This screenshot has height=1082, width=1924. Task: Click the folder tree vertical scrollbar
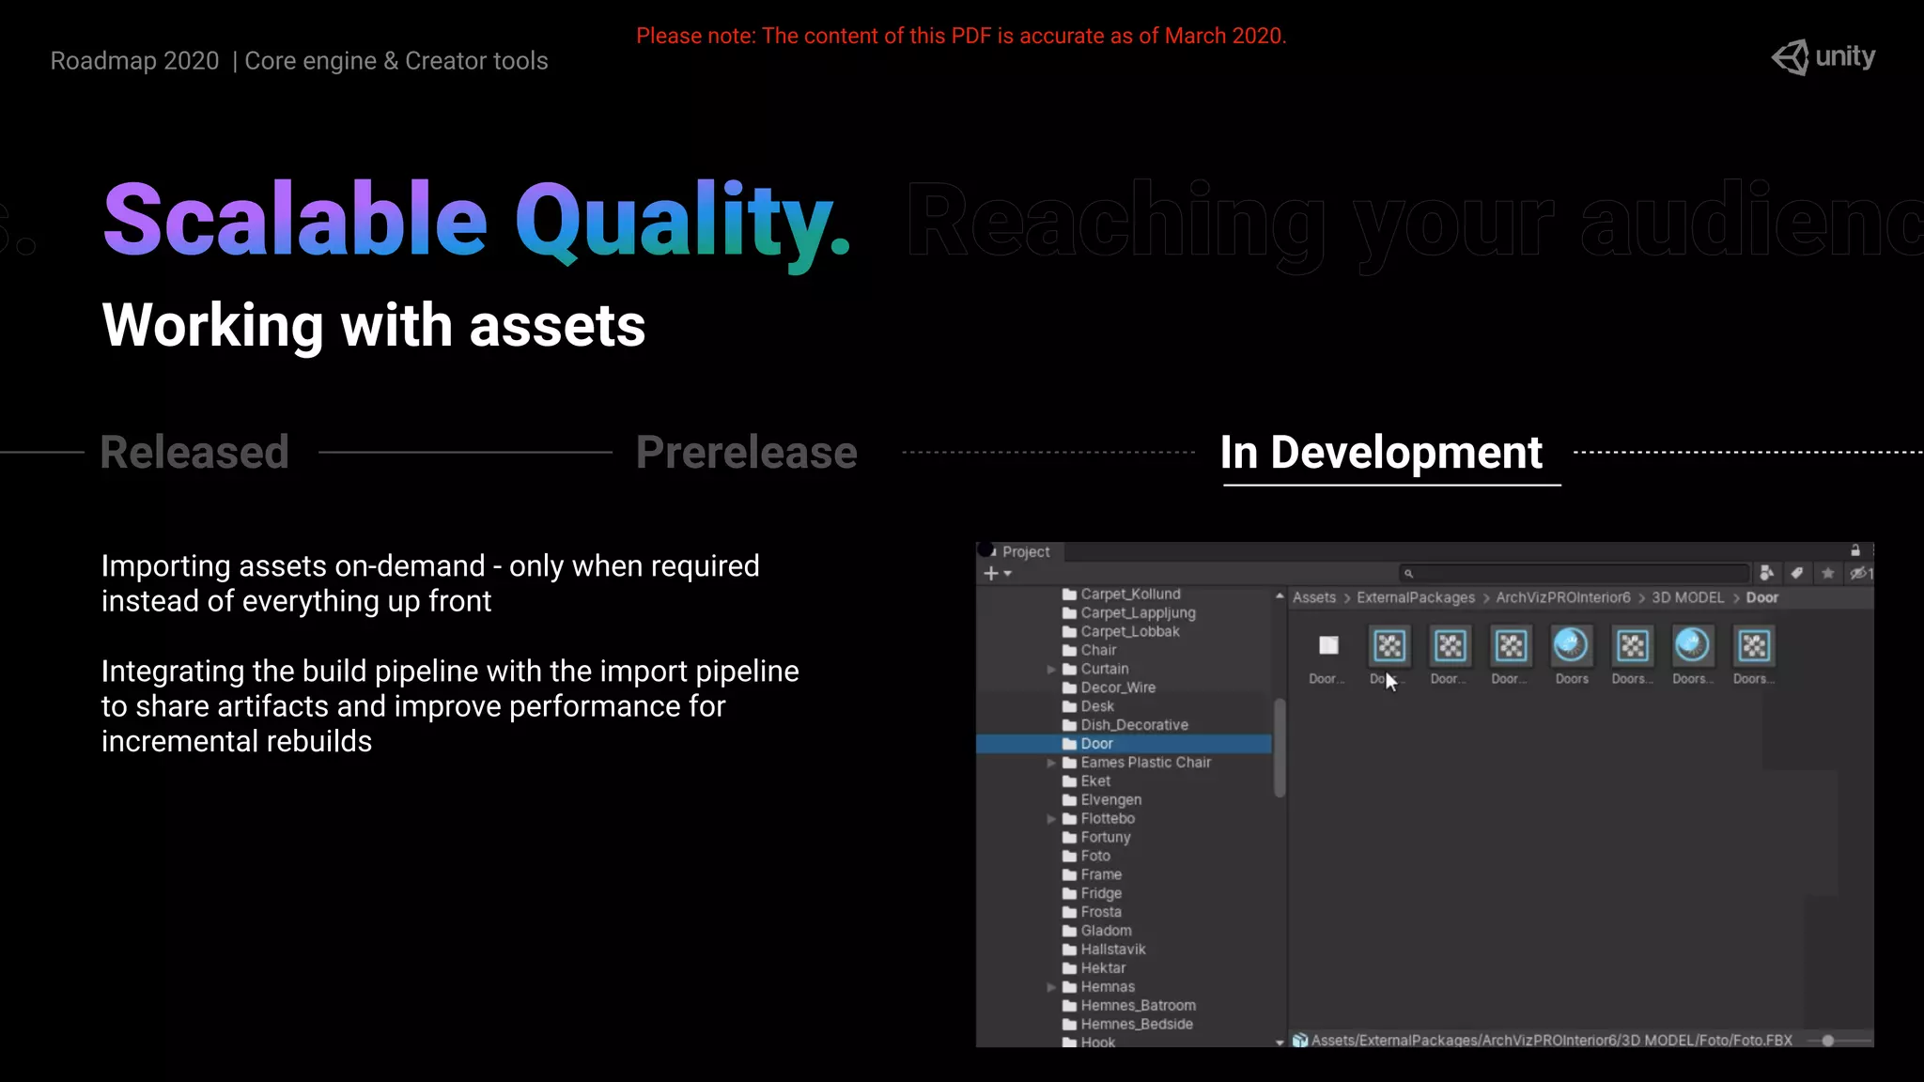tap(1279, 749)
